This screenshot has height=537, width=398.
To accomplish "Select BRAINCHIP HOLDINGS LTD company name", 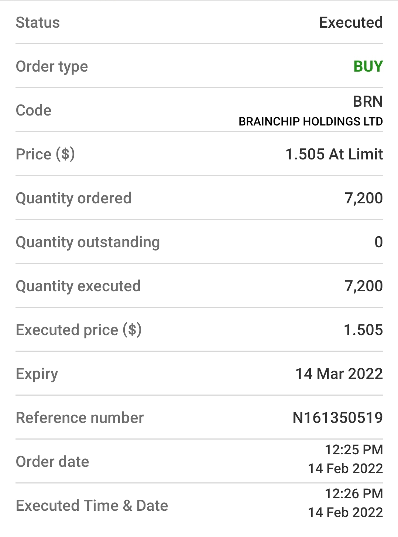I will (310, 121).
